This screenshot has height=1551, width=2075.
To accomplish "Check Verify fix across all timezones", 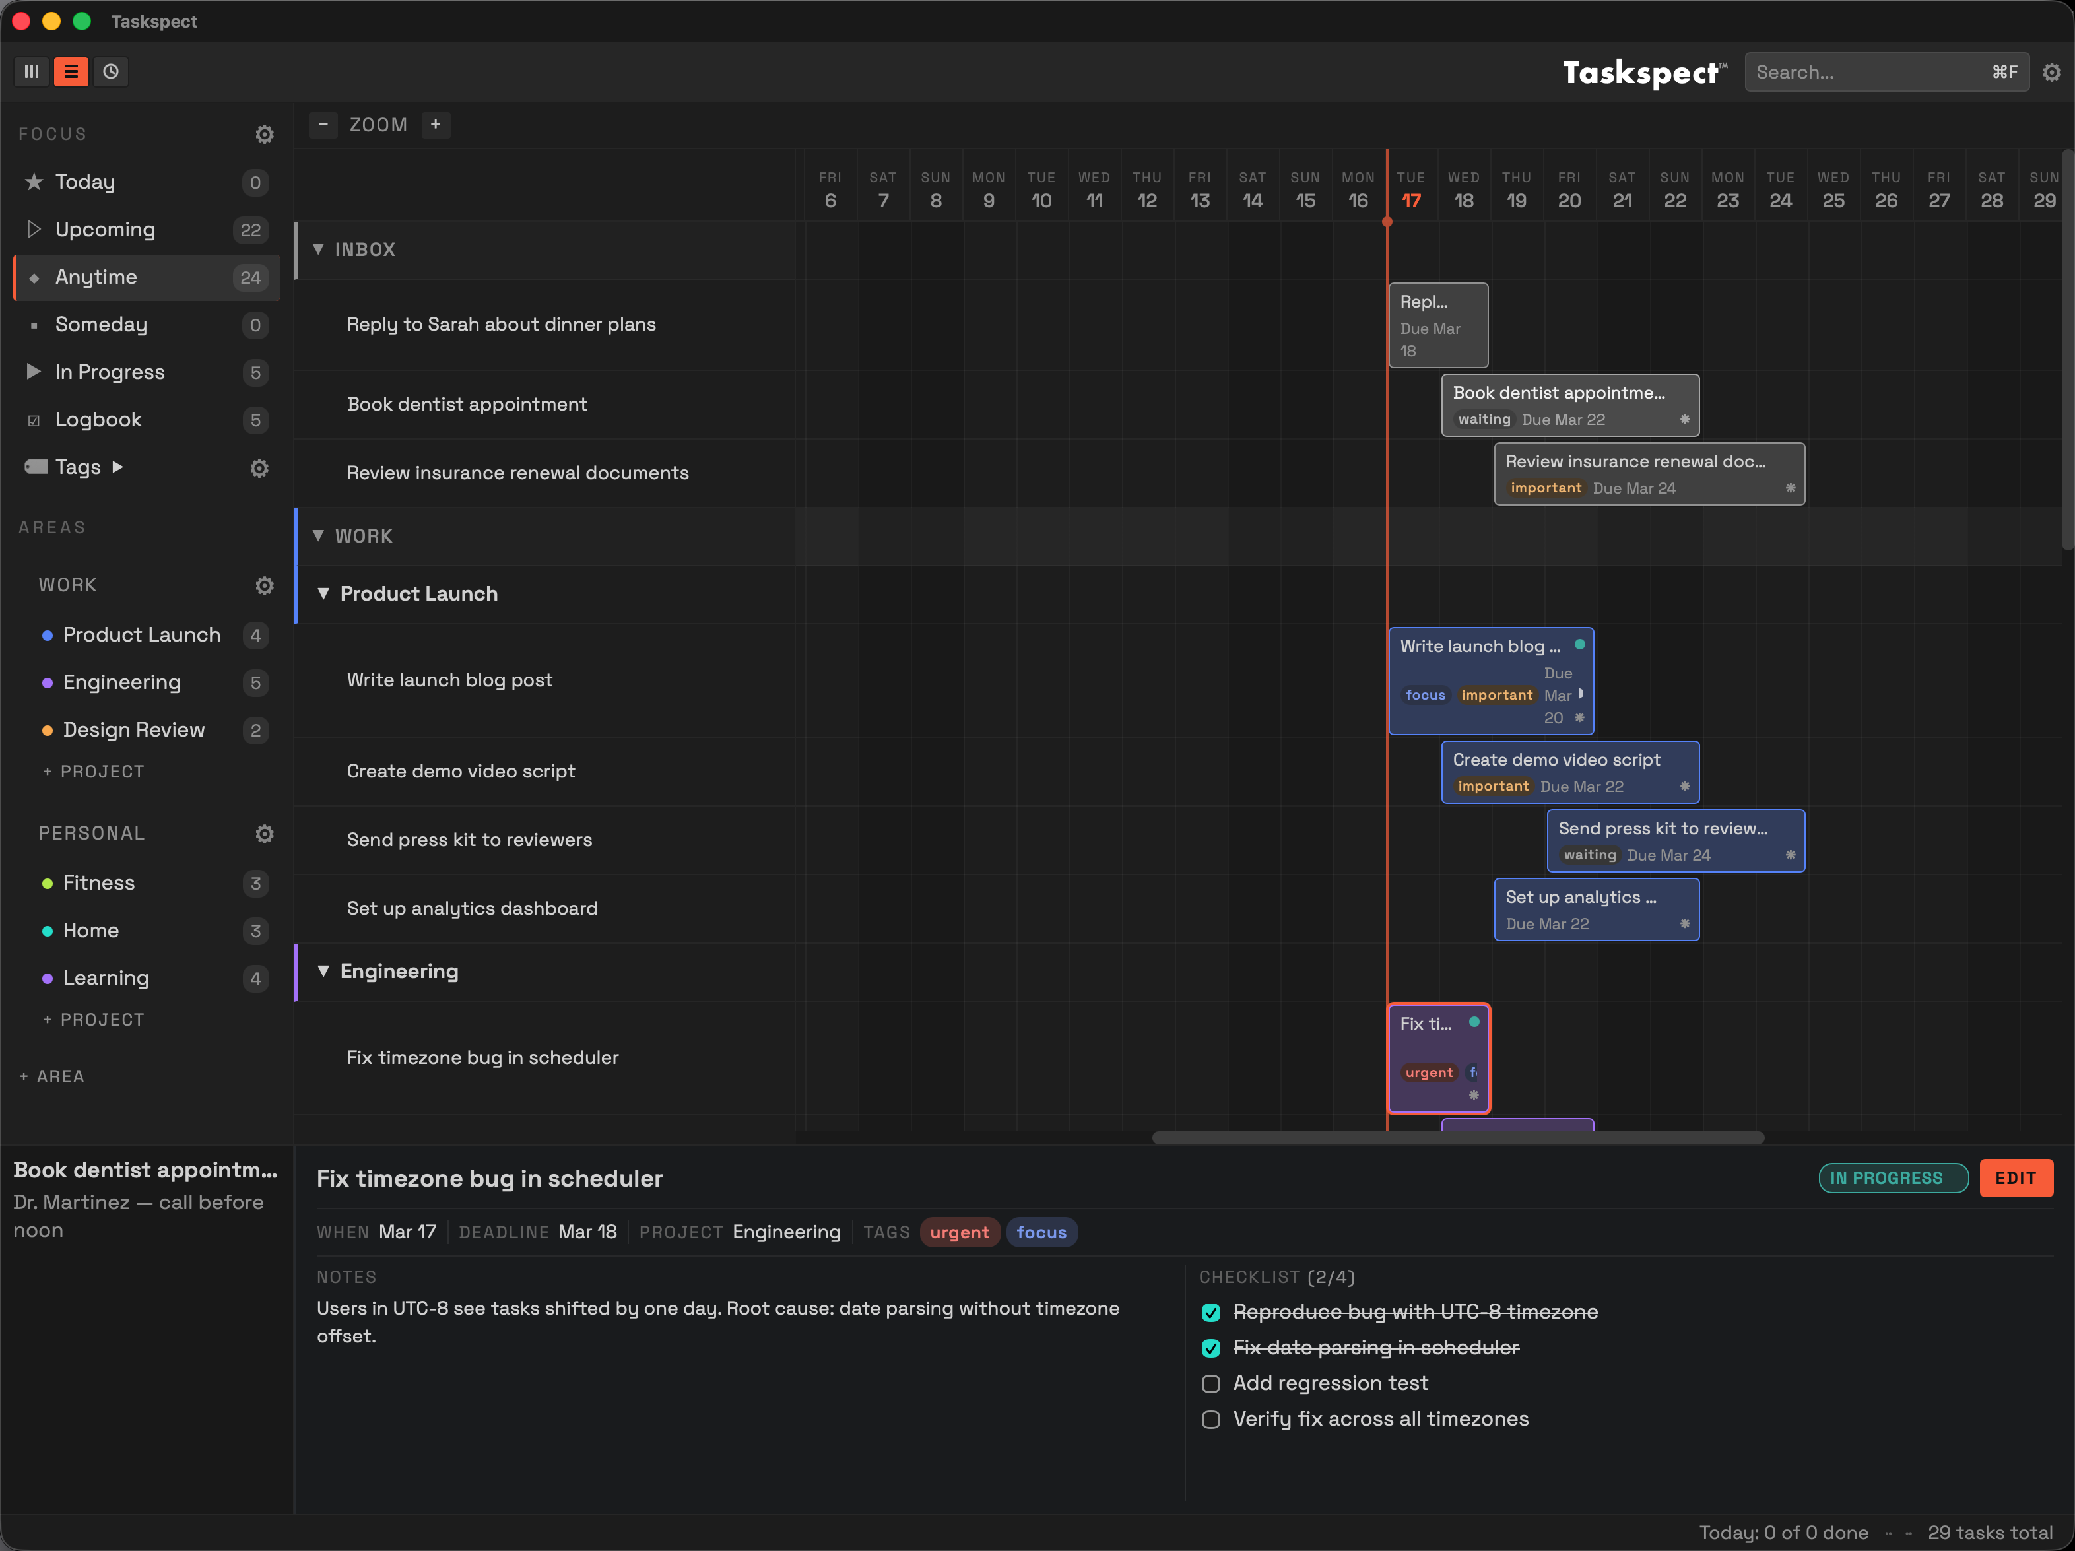I will (1210, 1420).
